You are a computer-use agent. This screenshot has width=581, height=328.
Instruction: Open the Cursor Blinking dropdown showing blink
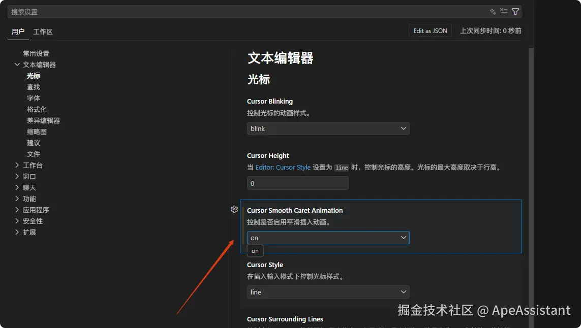pyautogui.click(x=328, y=128)
